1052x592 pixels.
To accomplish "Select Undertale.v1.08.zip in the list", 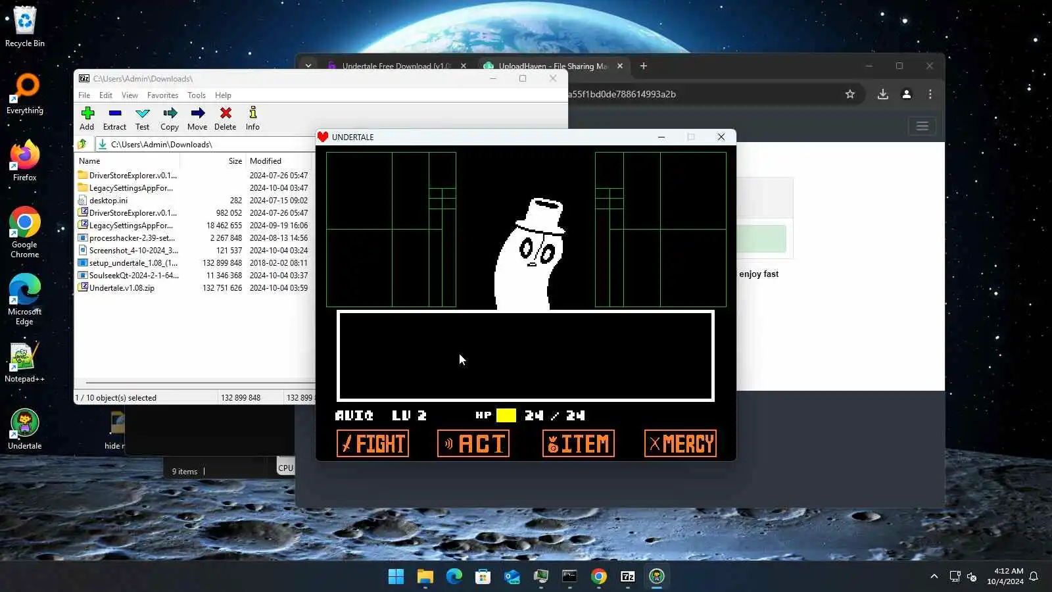I will click(x=195, y=288).
